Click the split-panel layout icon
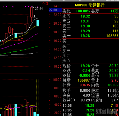The width and height of the screenshot is (119, 116). pyautogui.click(x=47, y=4)
